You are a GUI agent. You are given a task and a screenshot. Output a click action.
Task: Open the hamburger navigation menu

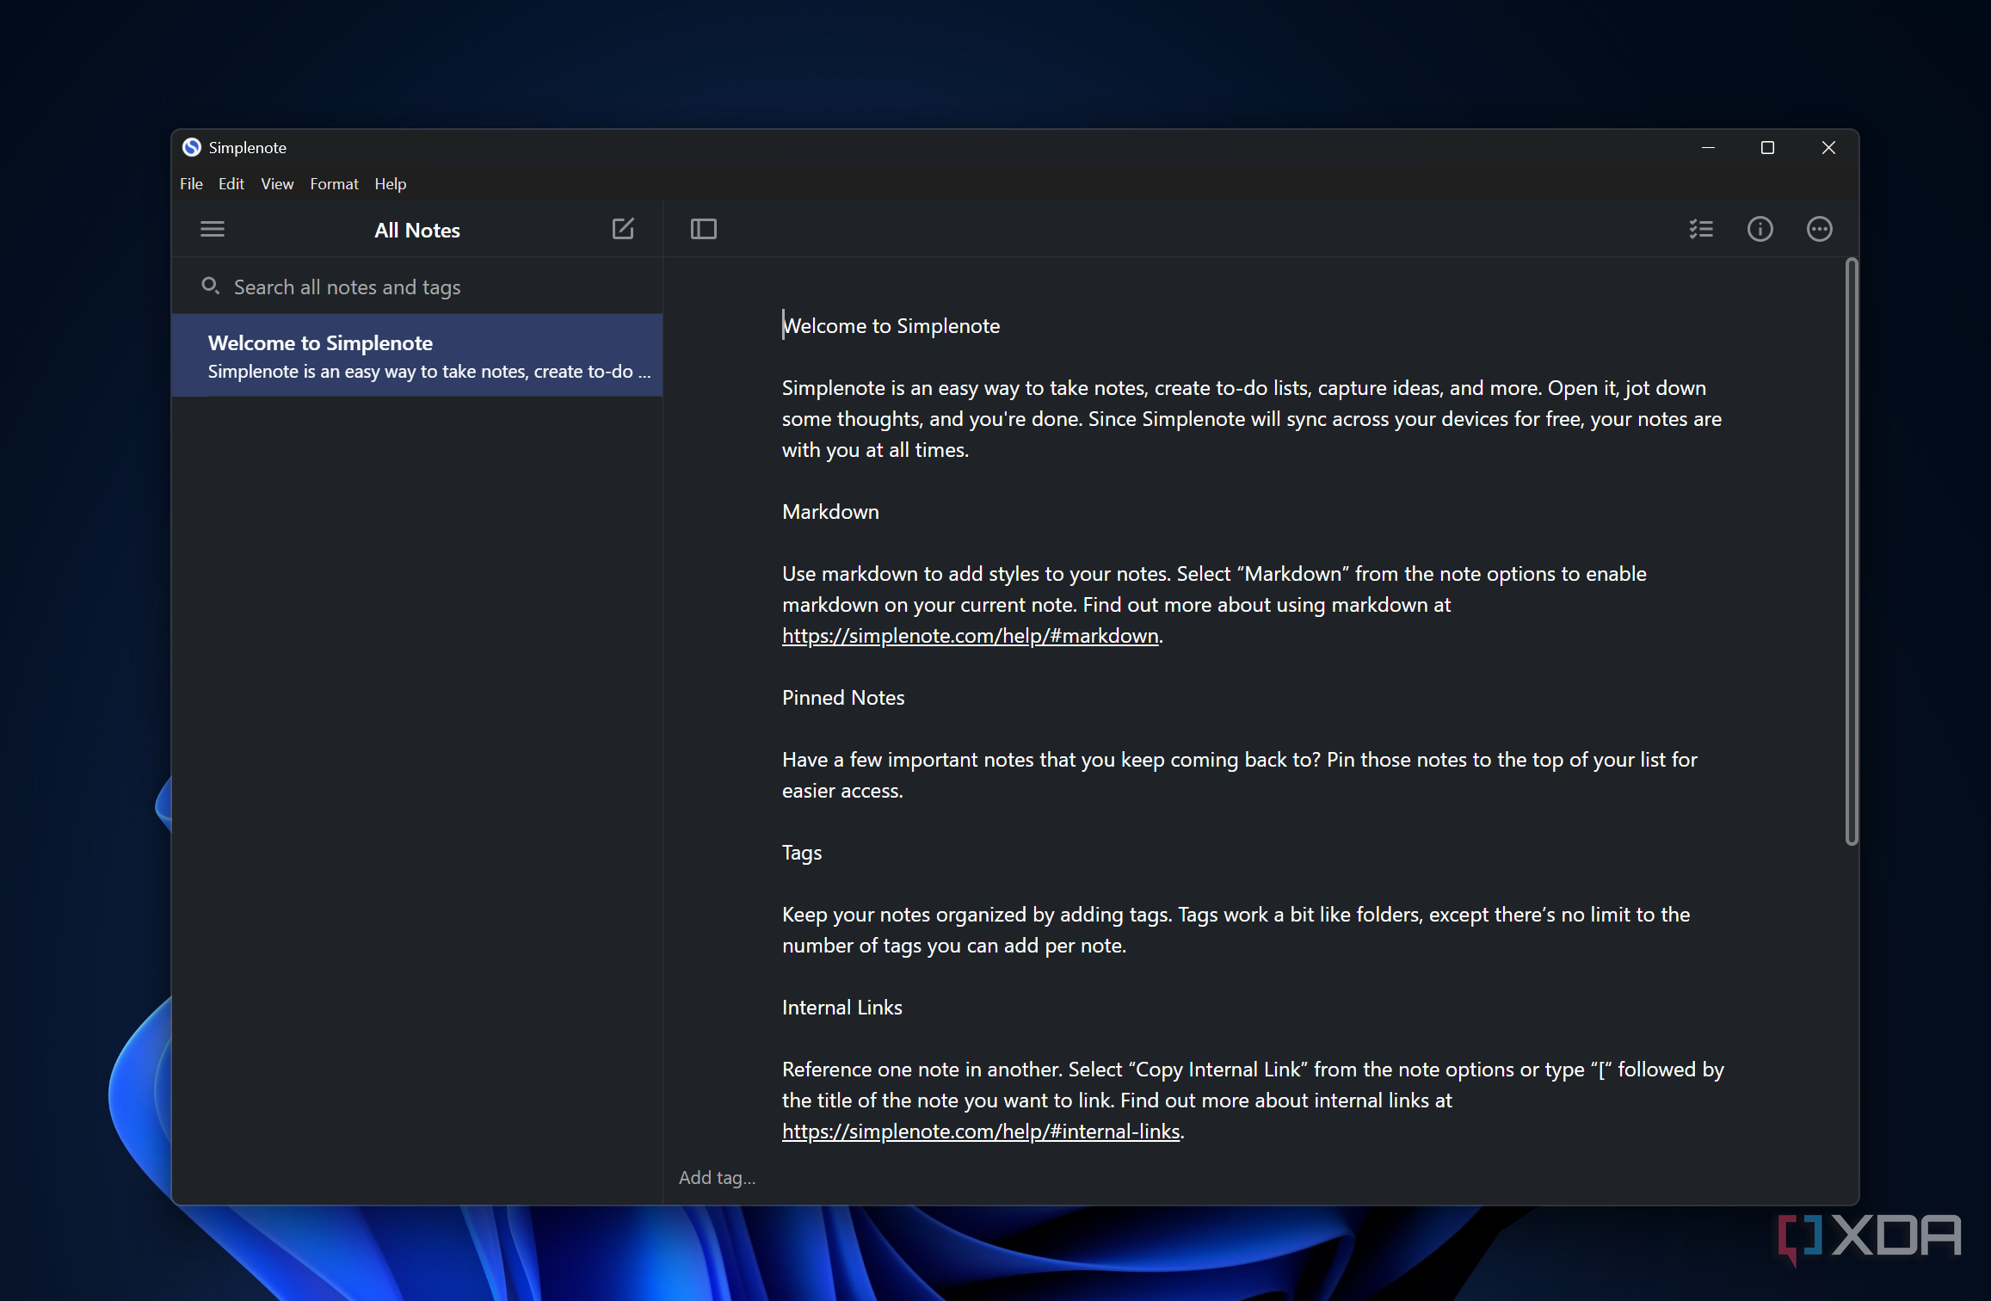pyautogui.click(x=213, y=229)
